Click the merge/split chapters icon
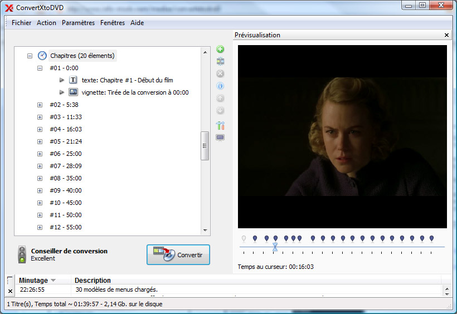The width and height of the screenshot is (457, 314). tap(220, 61)
